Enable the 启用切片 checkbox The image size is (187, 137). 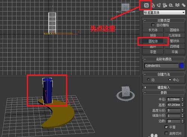pyautogui.click(x=166, y=133)
